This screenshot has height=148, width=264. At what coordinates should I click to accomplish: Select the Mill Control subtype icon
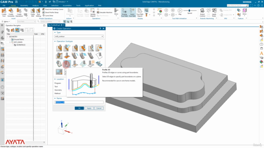tap(59, 72)
